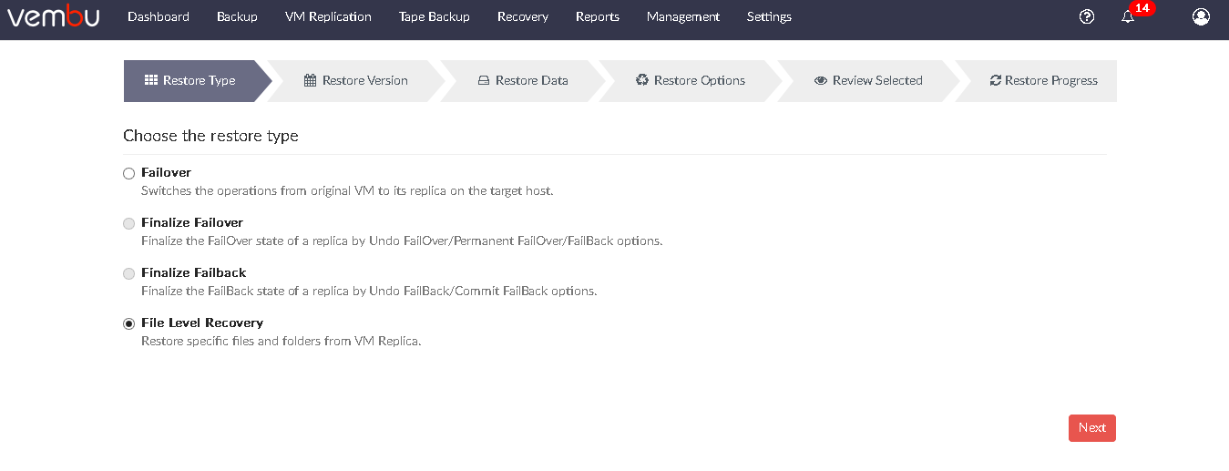Open the Dashboard menu item

click(159, 16)
